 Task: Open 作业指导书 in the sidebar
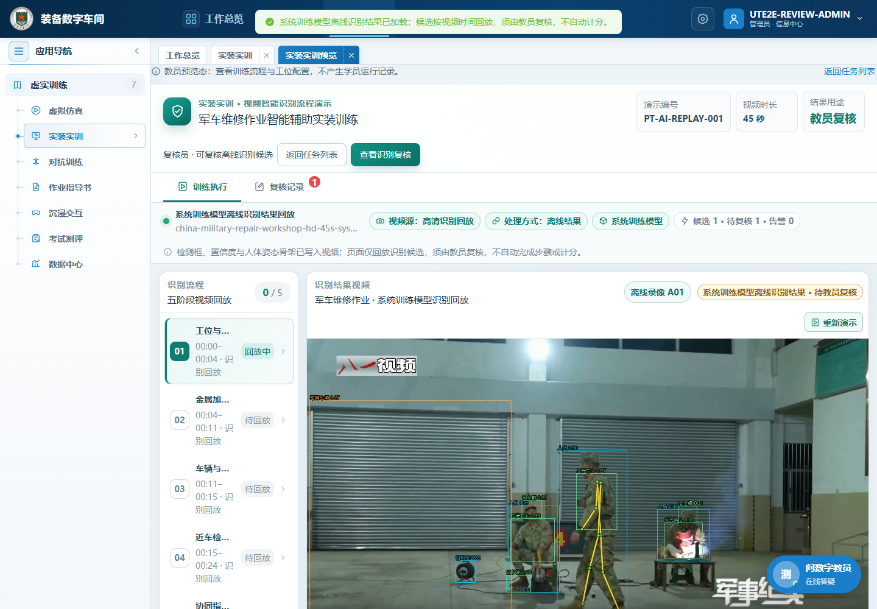(x=85, y=188)
